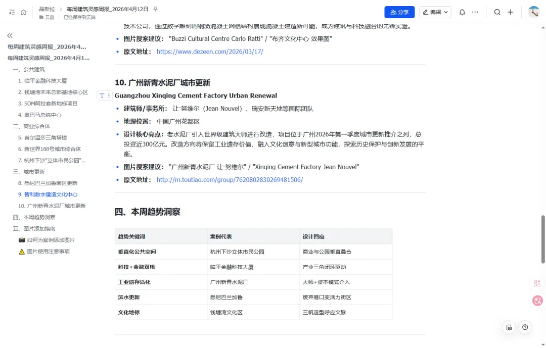Image resolution: width=546 pixels, height=348 pixels.
Task: Toggle the sidebar menu icon
Action: click(x=12, y=12)
